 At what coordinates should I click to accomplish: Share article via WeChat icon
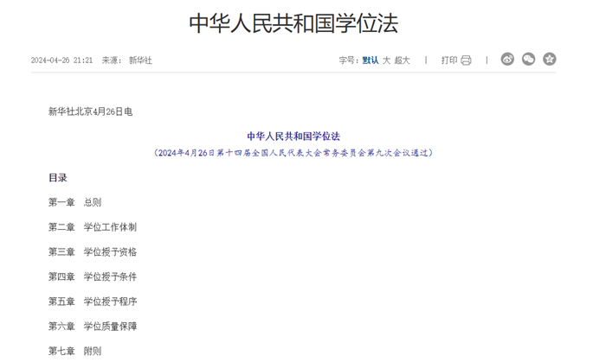coord(528,60)
